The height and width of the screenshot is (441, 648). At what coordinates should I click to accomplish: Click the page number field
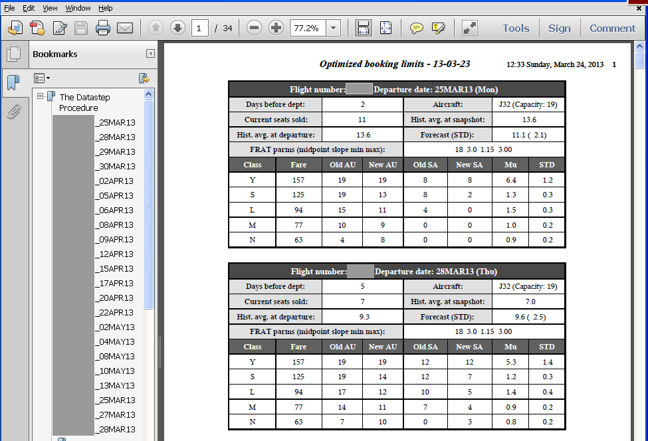[x=199, y=28]
